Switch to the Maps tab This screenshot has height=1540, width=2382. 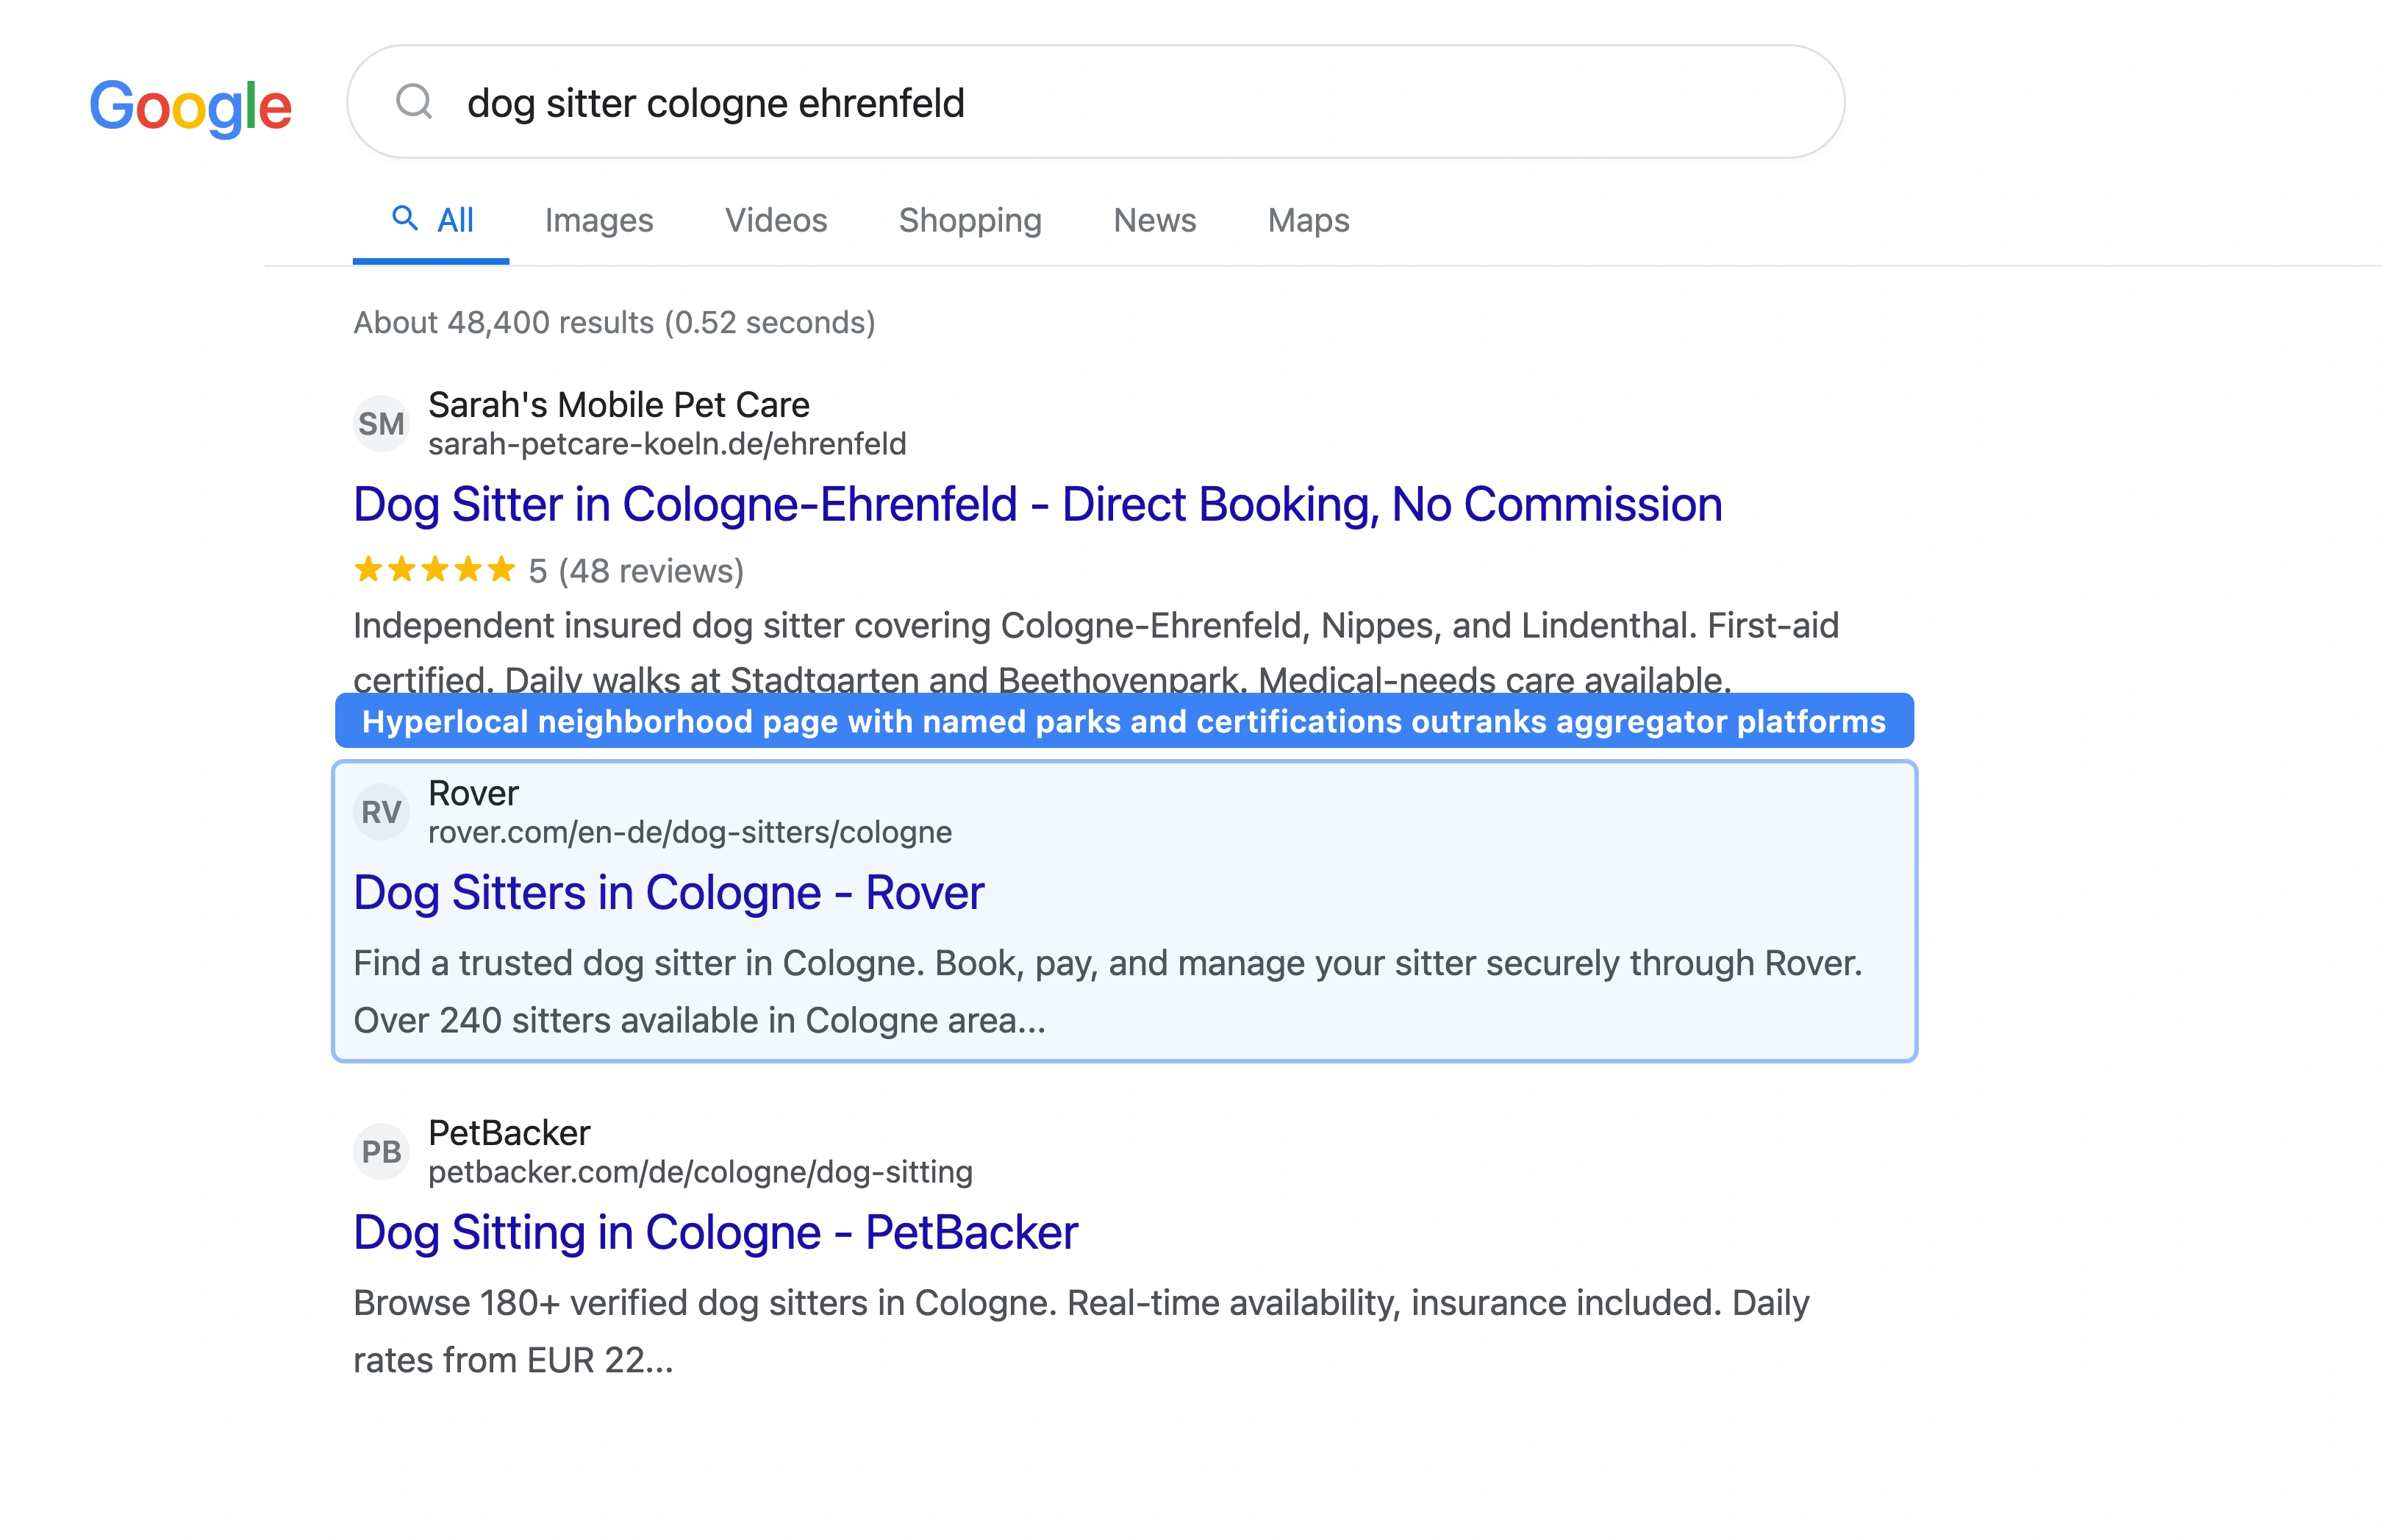click(x=1307, y=220)
